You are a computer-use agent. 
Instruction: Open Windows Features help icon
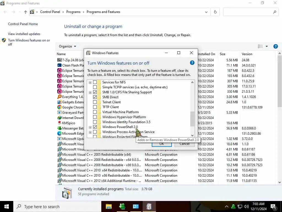click(x=192, y=63)
